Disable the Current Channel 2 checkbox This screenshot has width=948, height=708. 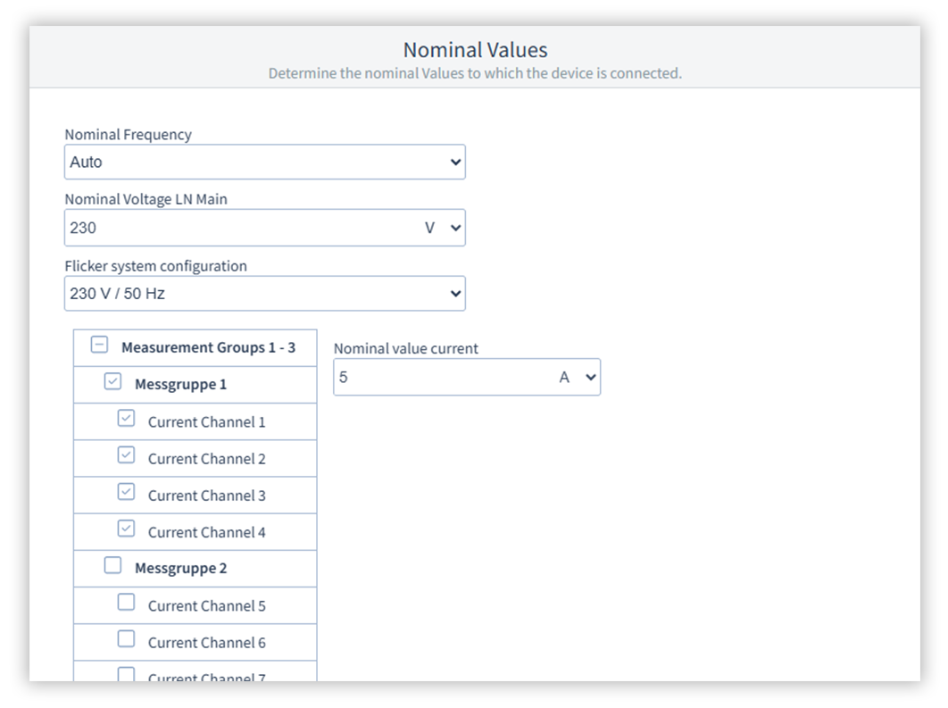click(x=127, y=456)
